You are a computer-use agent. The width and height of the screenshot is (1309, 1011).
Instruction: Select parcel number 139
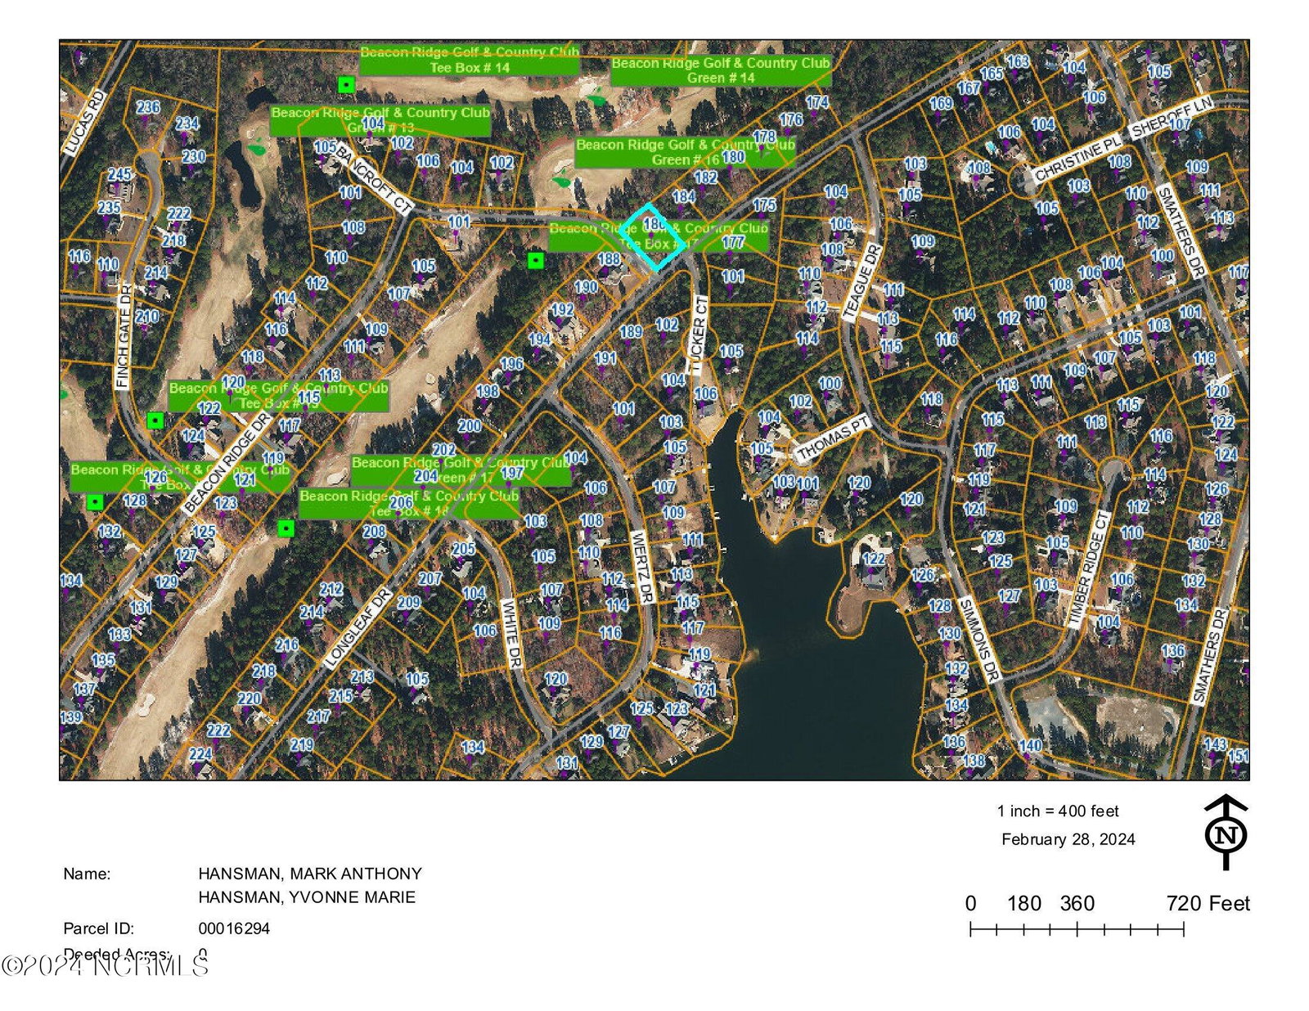(x=71, y=717)
